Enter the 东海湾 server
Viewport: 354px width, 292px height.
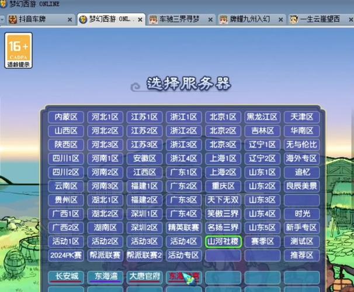[x=105, y=277]
